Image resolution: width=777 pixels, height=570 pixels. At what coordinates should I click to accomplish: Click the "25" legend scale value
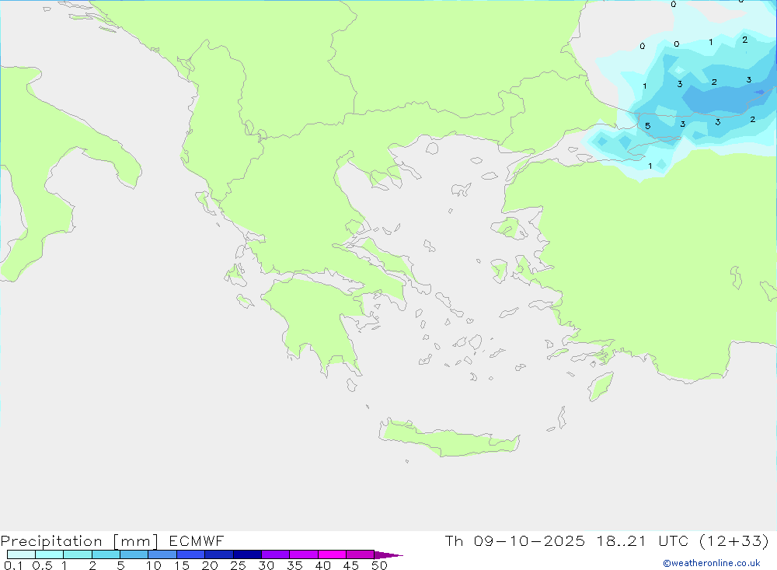(238, 565)
